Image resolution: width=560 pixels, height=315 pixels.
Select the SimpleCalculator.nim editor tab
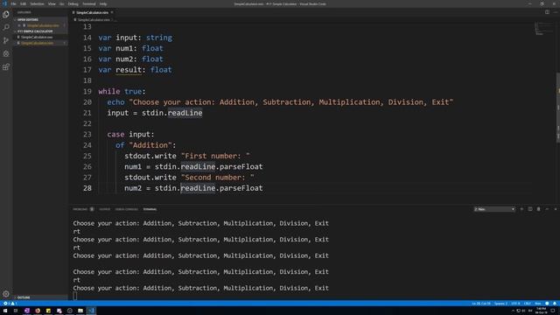[92, 12]
